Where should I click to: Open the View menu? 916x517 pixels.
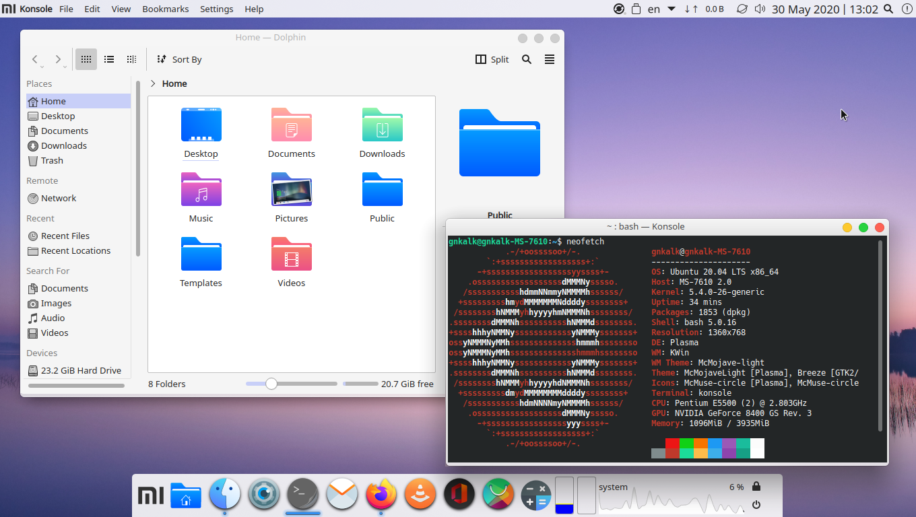[121, 9]
